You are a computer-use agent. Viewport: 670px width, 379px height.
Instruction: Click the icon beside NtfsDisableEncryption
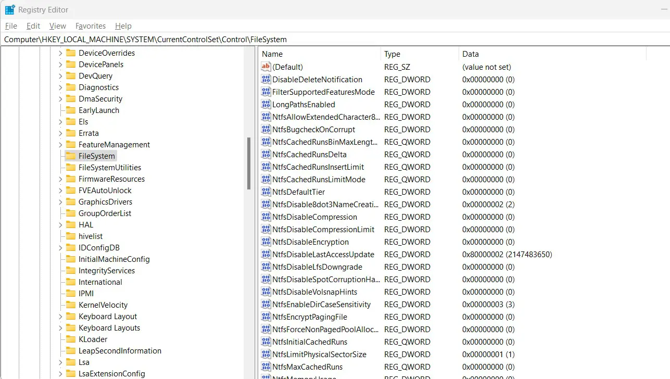pos(266,242)
